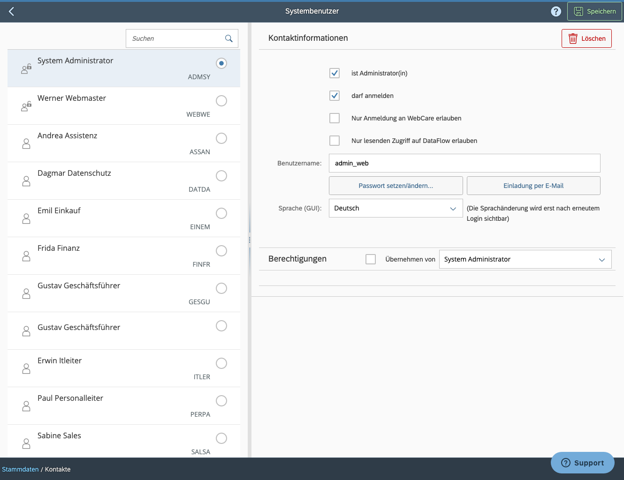
Task: Select the radio button for Dagmar Datenschutz
Action: 221,176
